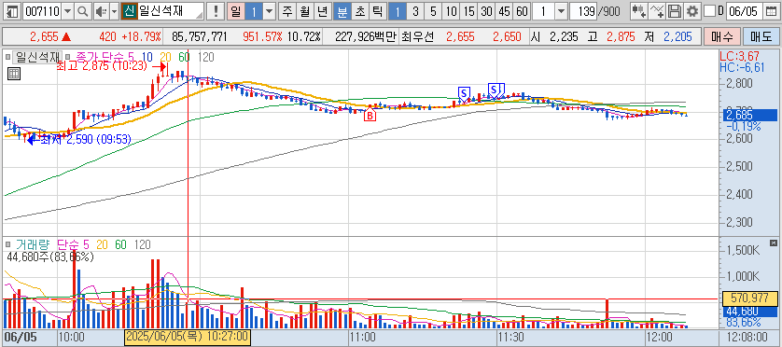
Task: Select 60-minute interval button
Action: (x=523, y=11)
